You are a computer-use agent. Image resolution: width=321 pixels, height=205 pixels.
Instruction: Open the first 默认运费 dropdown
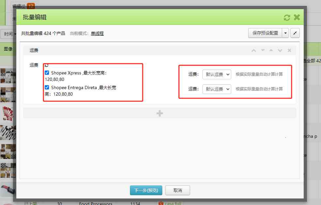(x=217, y=74)
